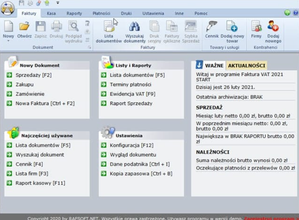Click the Dodaj nowy towar icon

point(232,27)
